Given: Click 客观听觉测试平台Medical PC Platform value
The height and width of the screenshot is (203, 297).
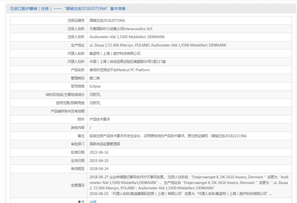Looking at the screenshot, I should pyautogui.click(x=119, y=70).
